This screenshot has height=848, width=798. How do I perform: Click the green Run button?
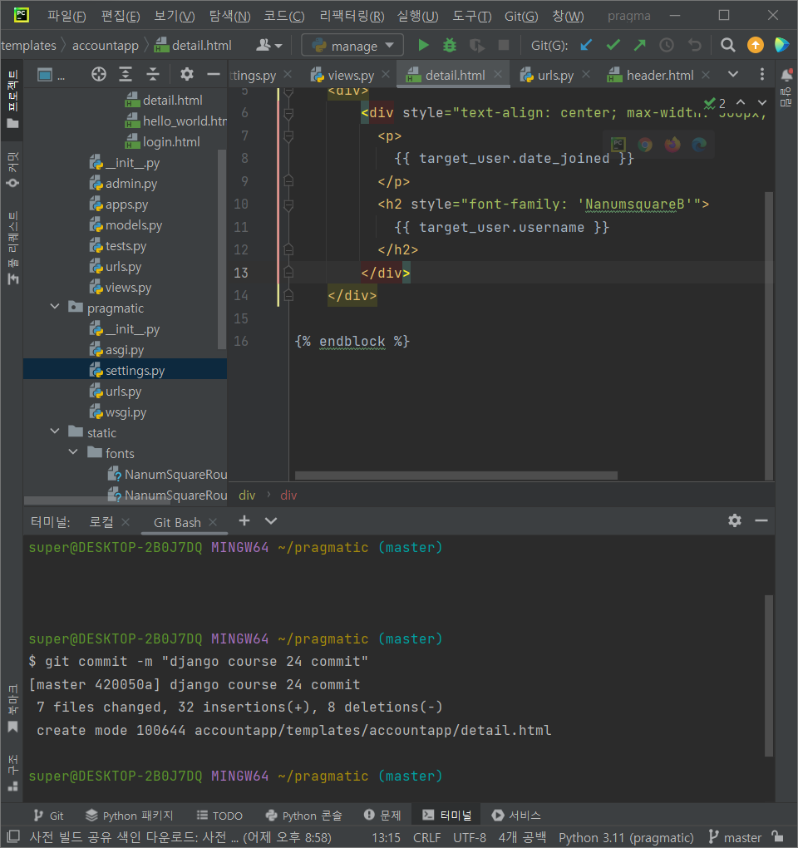pos(424,45)
